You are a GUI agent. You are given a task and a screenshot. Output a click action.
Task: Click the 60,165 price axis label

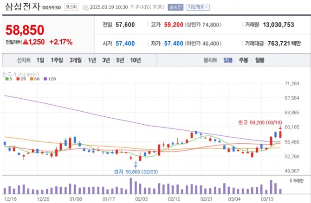coord(292,127)
